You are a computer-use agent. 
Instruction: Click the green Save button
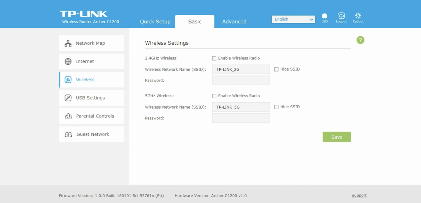click(x=337, y=137)
